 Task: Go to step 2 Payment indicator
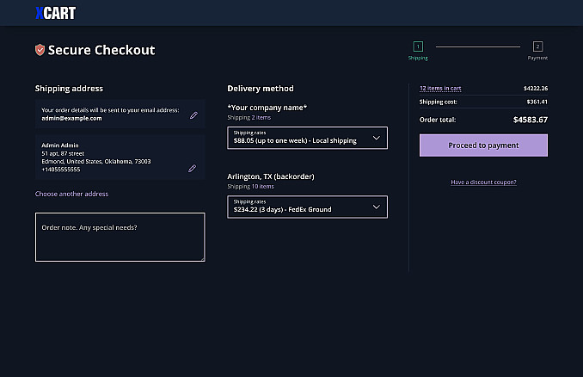537,46
